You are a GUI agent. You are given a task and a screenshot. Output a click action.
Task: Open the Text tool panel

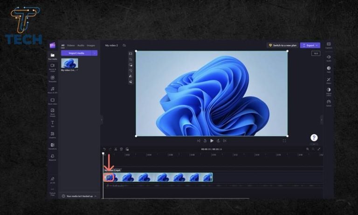tap(53, 124)
